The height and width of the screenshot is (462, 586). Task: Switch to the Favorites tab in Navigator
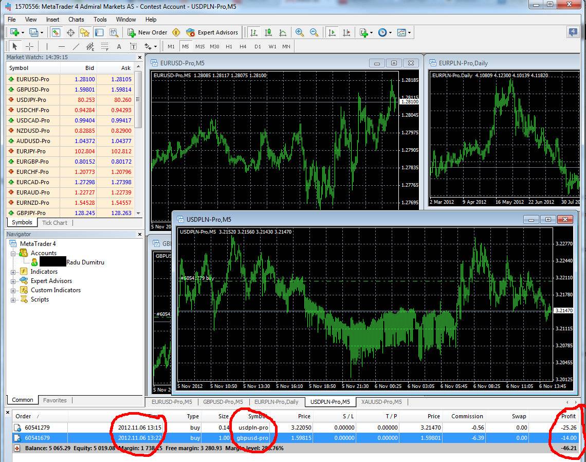click(55, 400)
